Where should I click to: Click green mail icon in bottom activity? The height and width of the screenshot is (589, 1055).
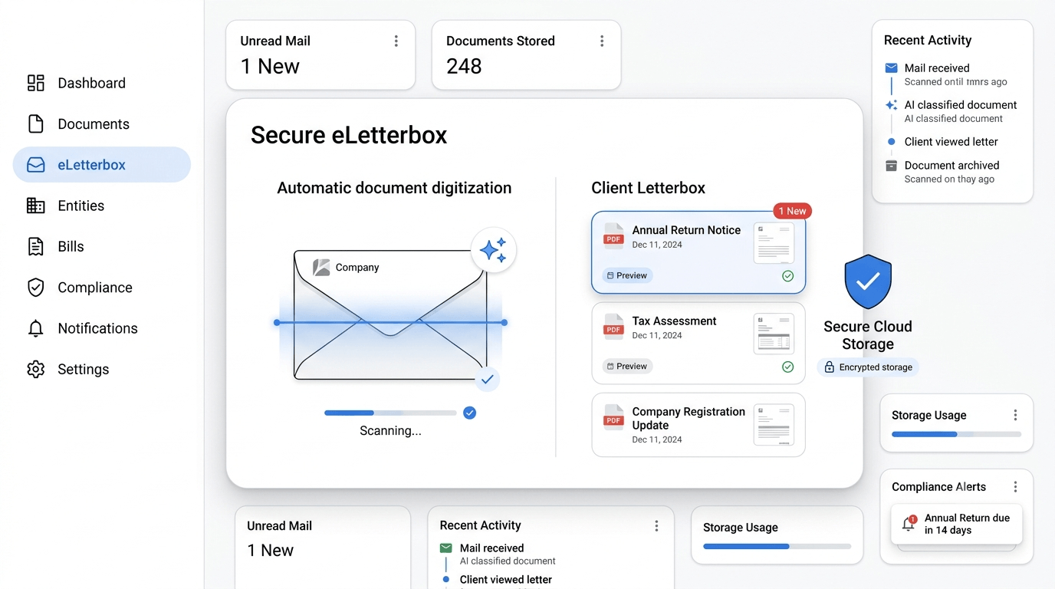[x=445, y=548]
